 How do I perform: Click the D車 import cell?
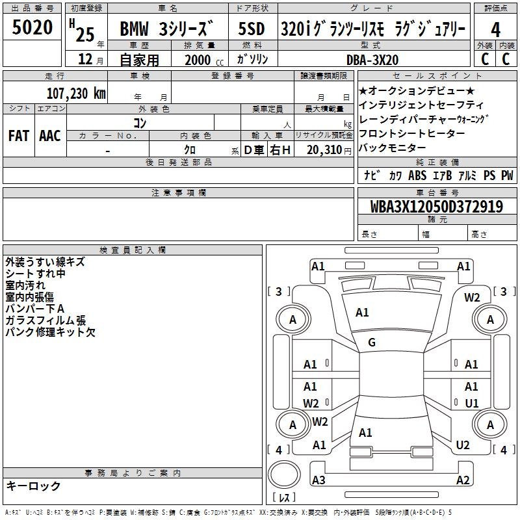coord(254,150)
